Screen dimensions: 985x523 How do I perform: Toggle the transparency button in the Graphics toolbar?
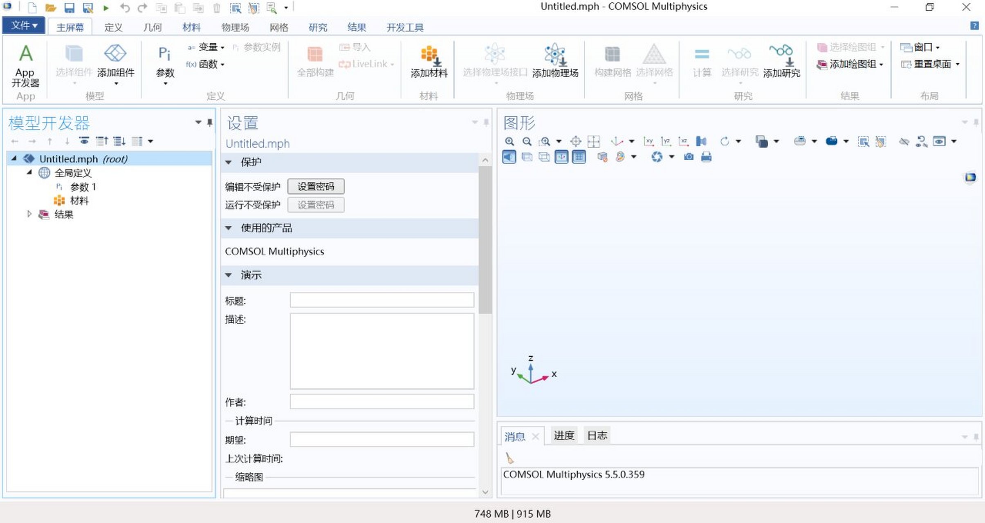point(527,157)
